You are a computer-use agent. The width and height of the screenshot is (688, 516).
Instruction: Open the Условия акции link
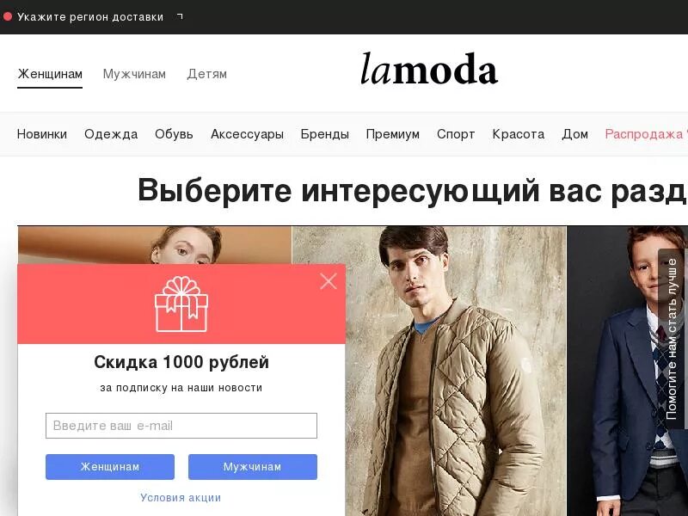(x=181, y=498)
